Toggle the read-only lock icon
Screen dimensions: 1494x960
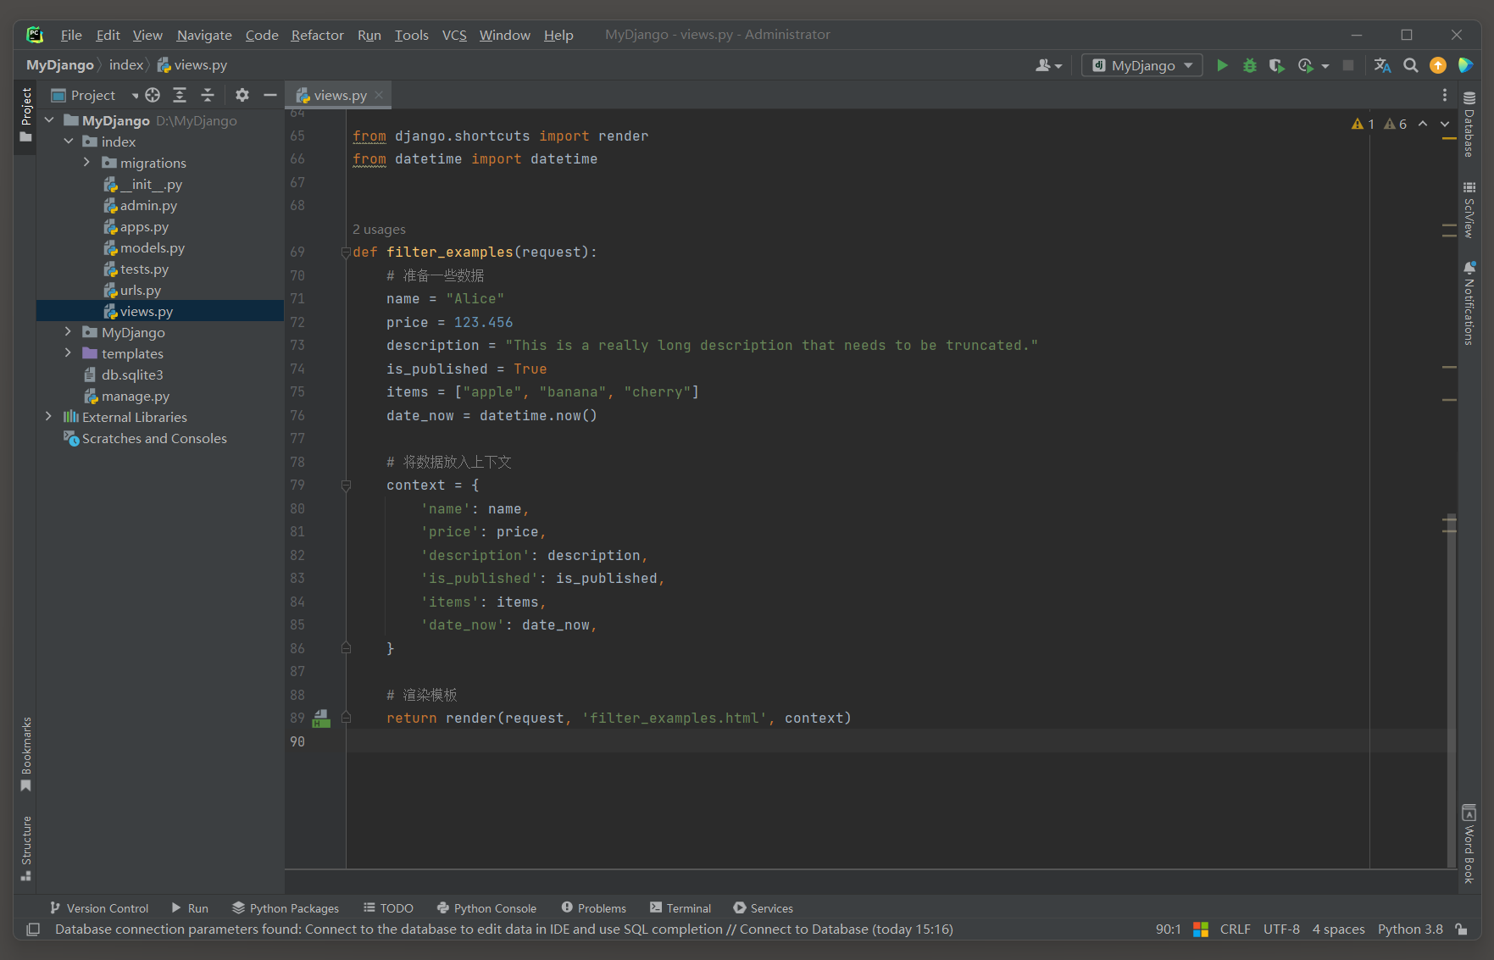pyautogui.click(x=1462, y=929)
